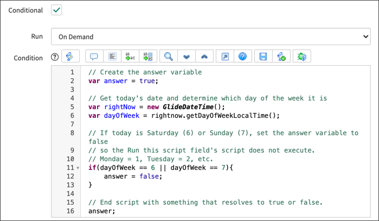The width and height of the screenshot is (379, 221).
Task: Click the syntax check script icon
Action: pyautogui.click(x=281, y=56)
